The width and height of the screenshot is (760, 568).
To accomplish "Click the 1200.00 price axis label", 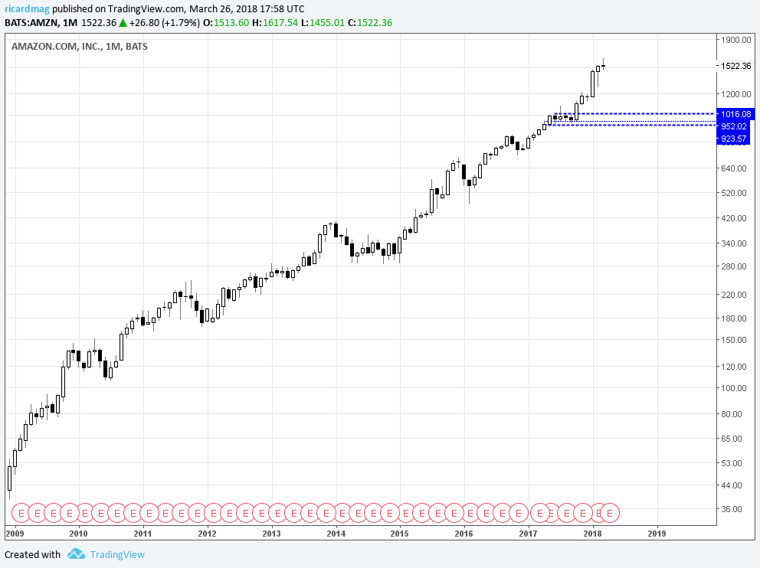I will [x=735, y=94].
